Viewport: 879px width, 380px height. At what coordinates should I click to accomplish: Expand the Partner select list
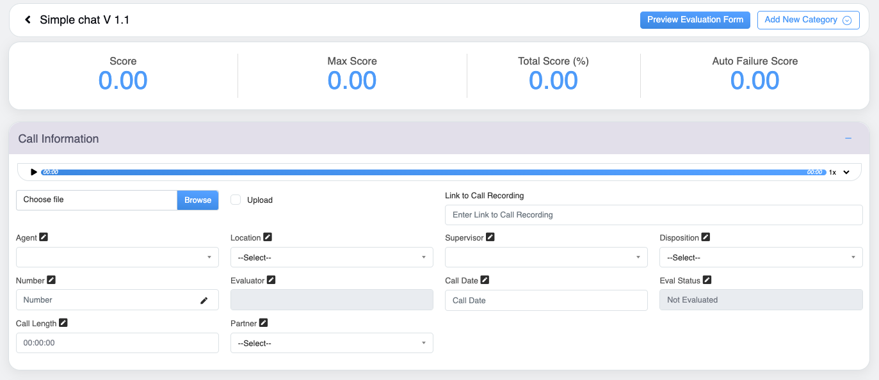[332, 343]
